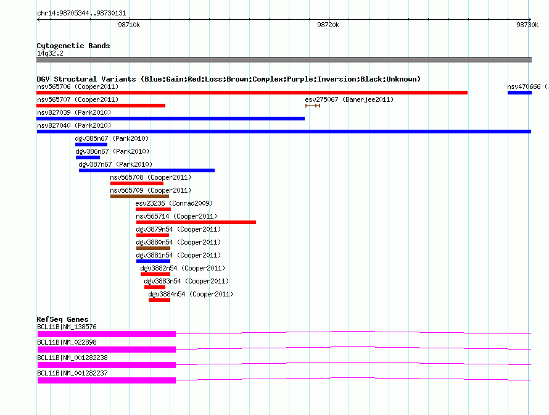The height and width of the screenshot is (415, 549).
Task: Open dgv387n67 (Park2010) label
Action: click(x=115, y=164)
